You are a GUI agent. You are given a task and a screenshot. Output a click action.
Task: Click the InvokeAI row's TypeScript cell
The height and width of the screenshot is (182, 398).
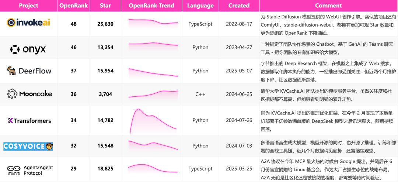[200, 24]
